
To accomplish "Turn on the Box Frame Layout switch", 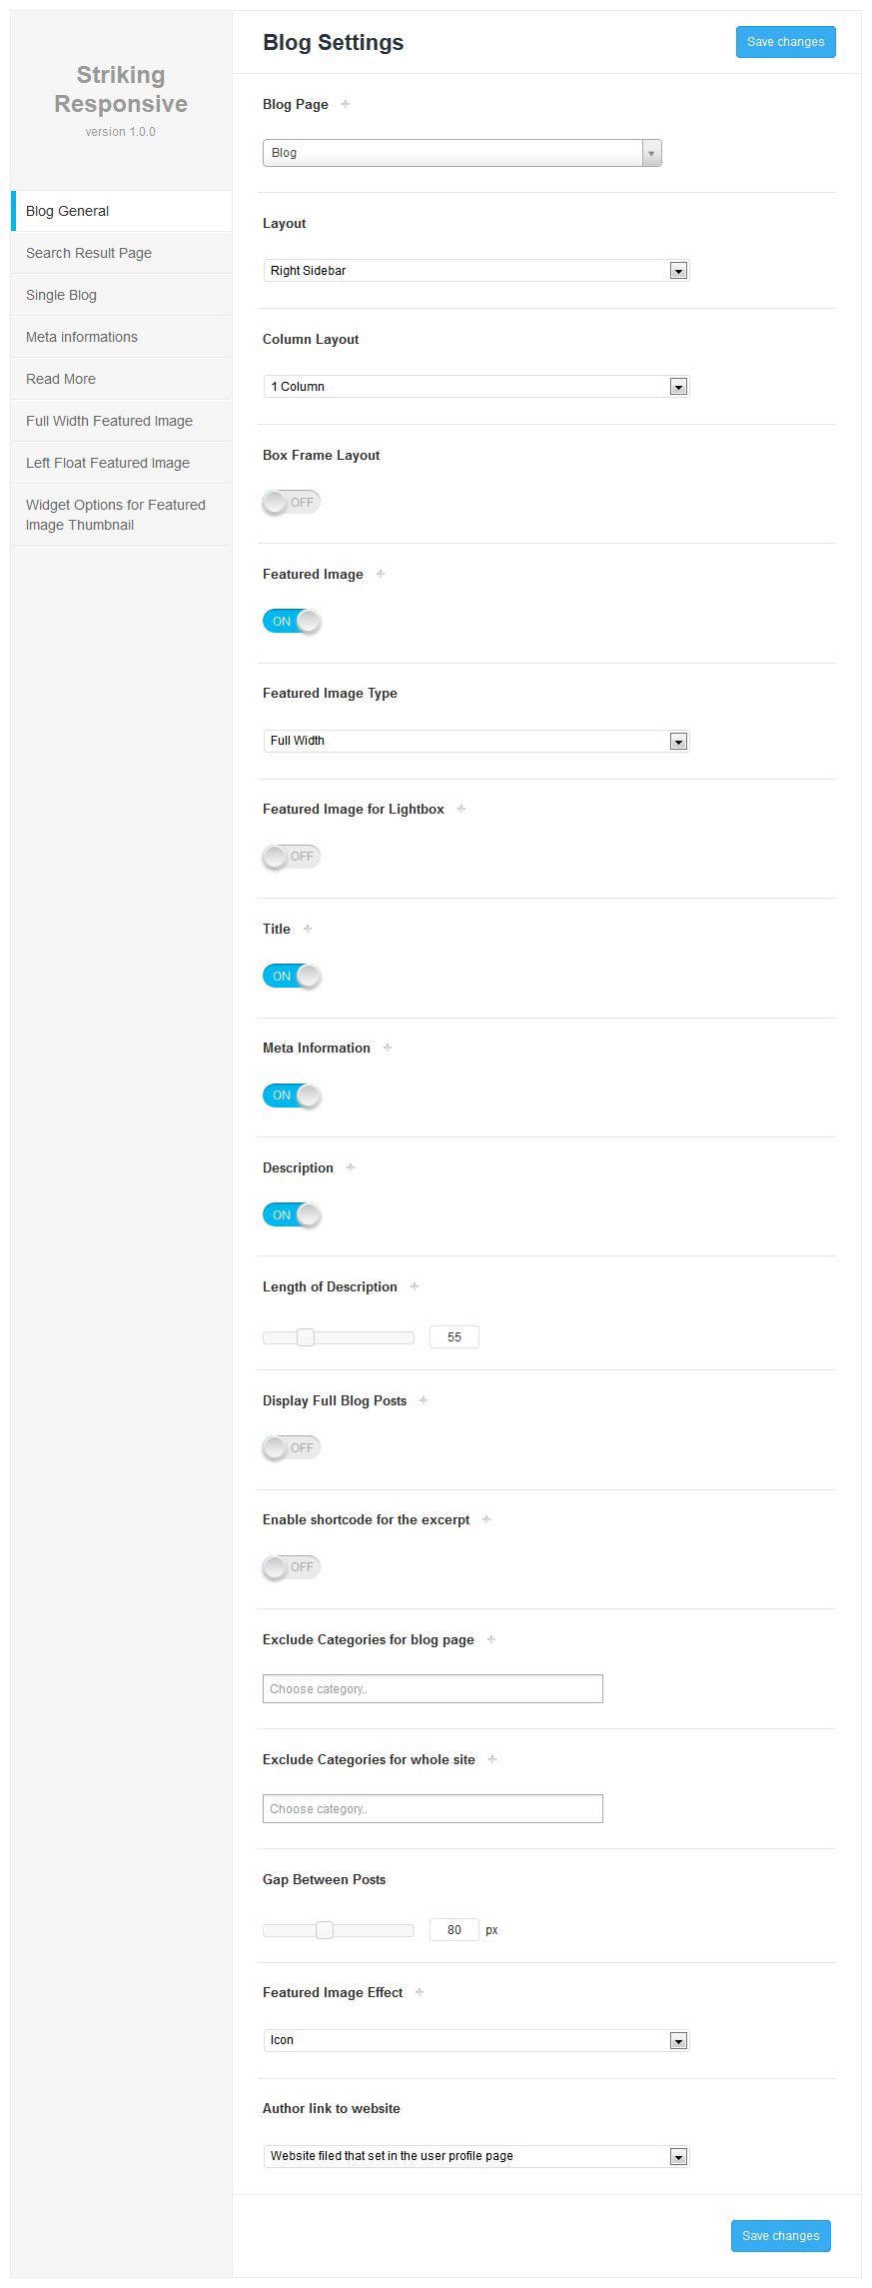I will coord(292,502).
